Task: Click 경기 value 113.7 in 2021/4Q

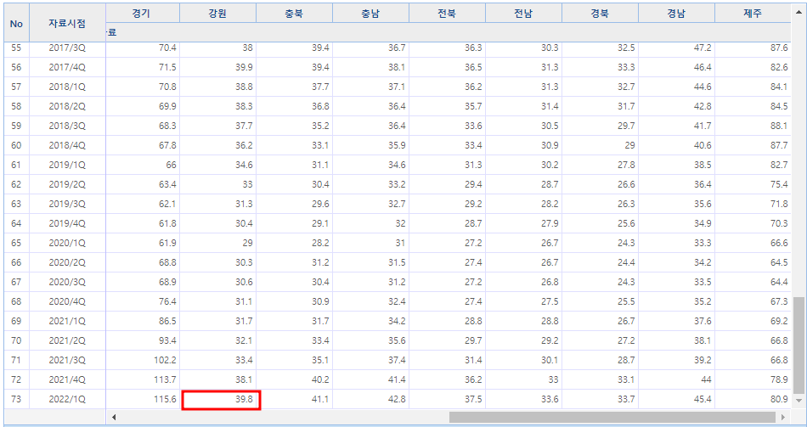Action: [143, 380]
